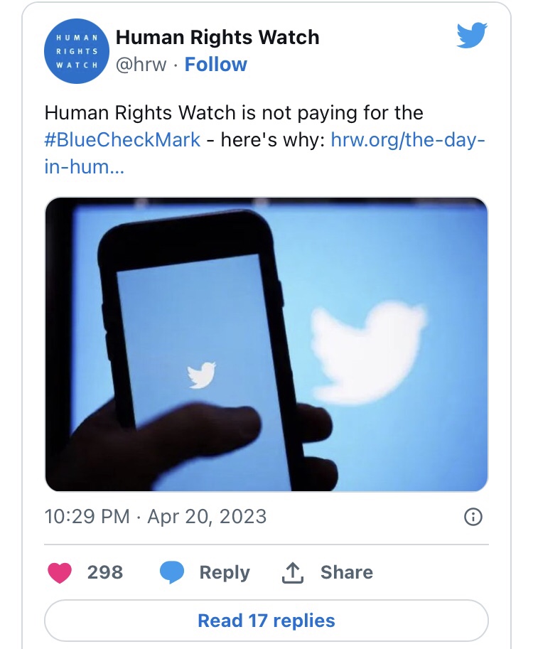The width and height of the screenshot is (533, 649).
Task: Follow the @hrw account
Action: pos(215,65)
